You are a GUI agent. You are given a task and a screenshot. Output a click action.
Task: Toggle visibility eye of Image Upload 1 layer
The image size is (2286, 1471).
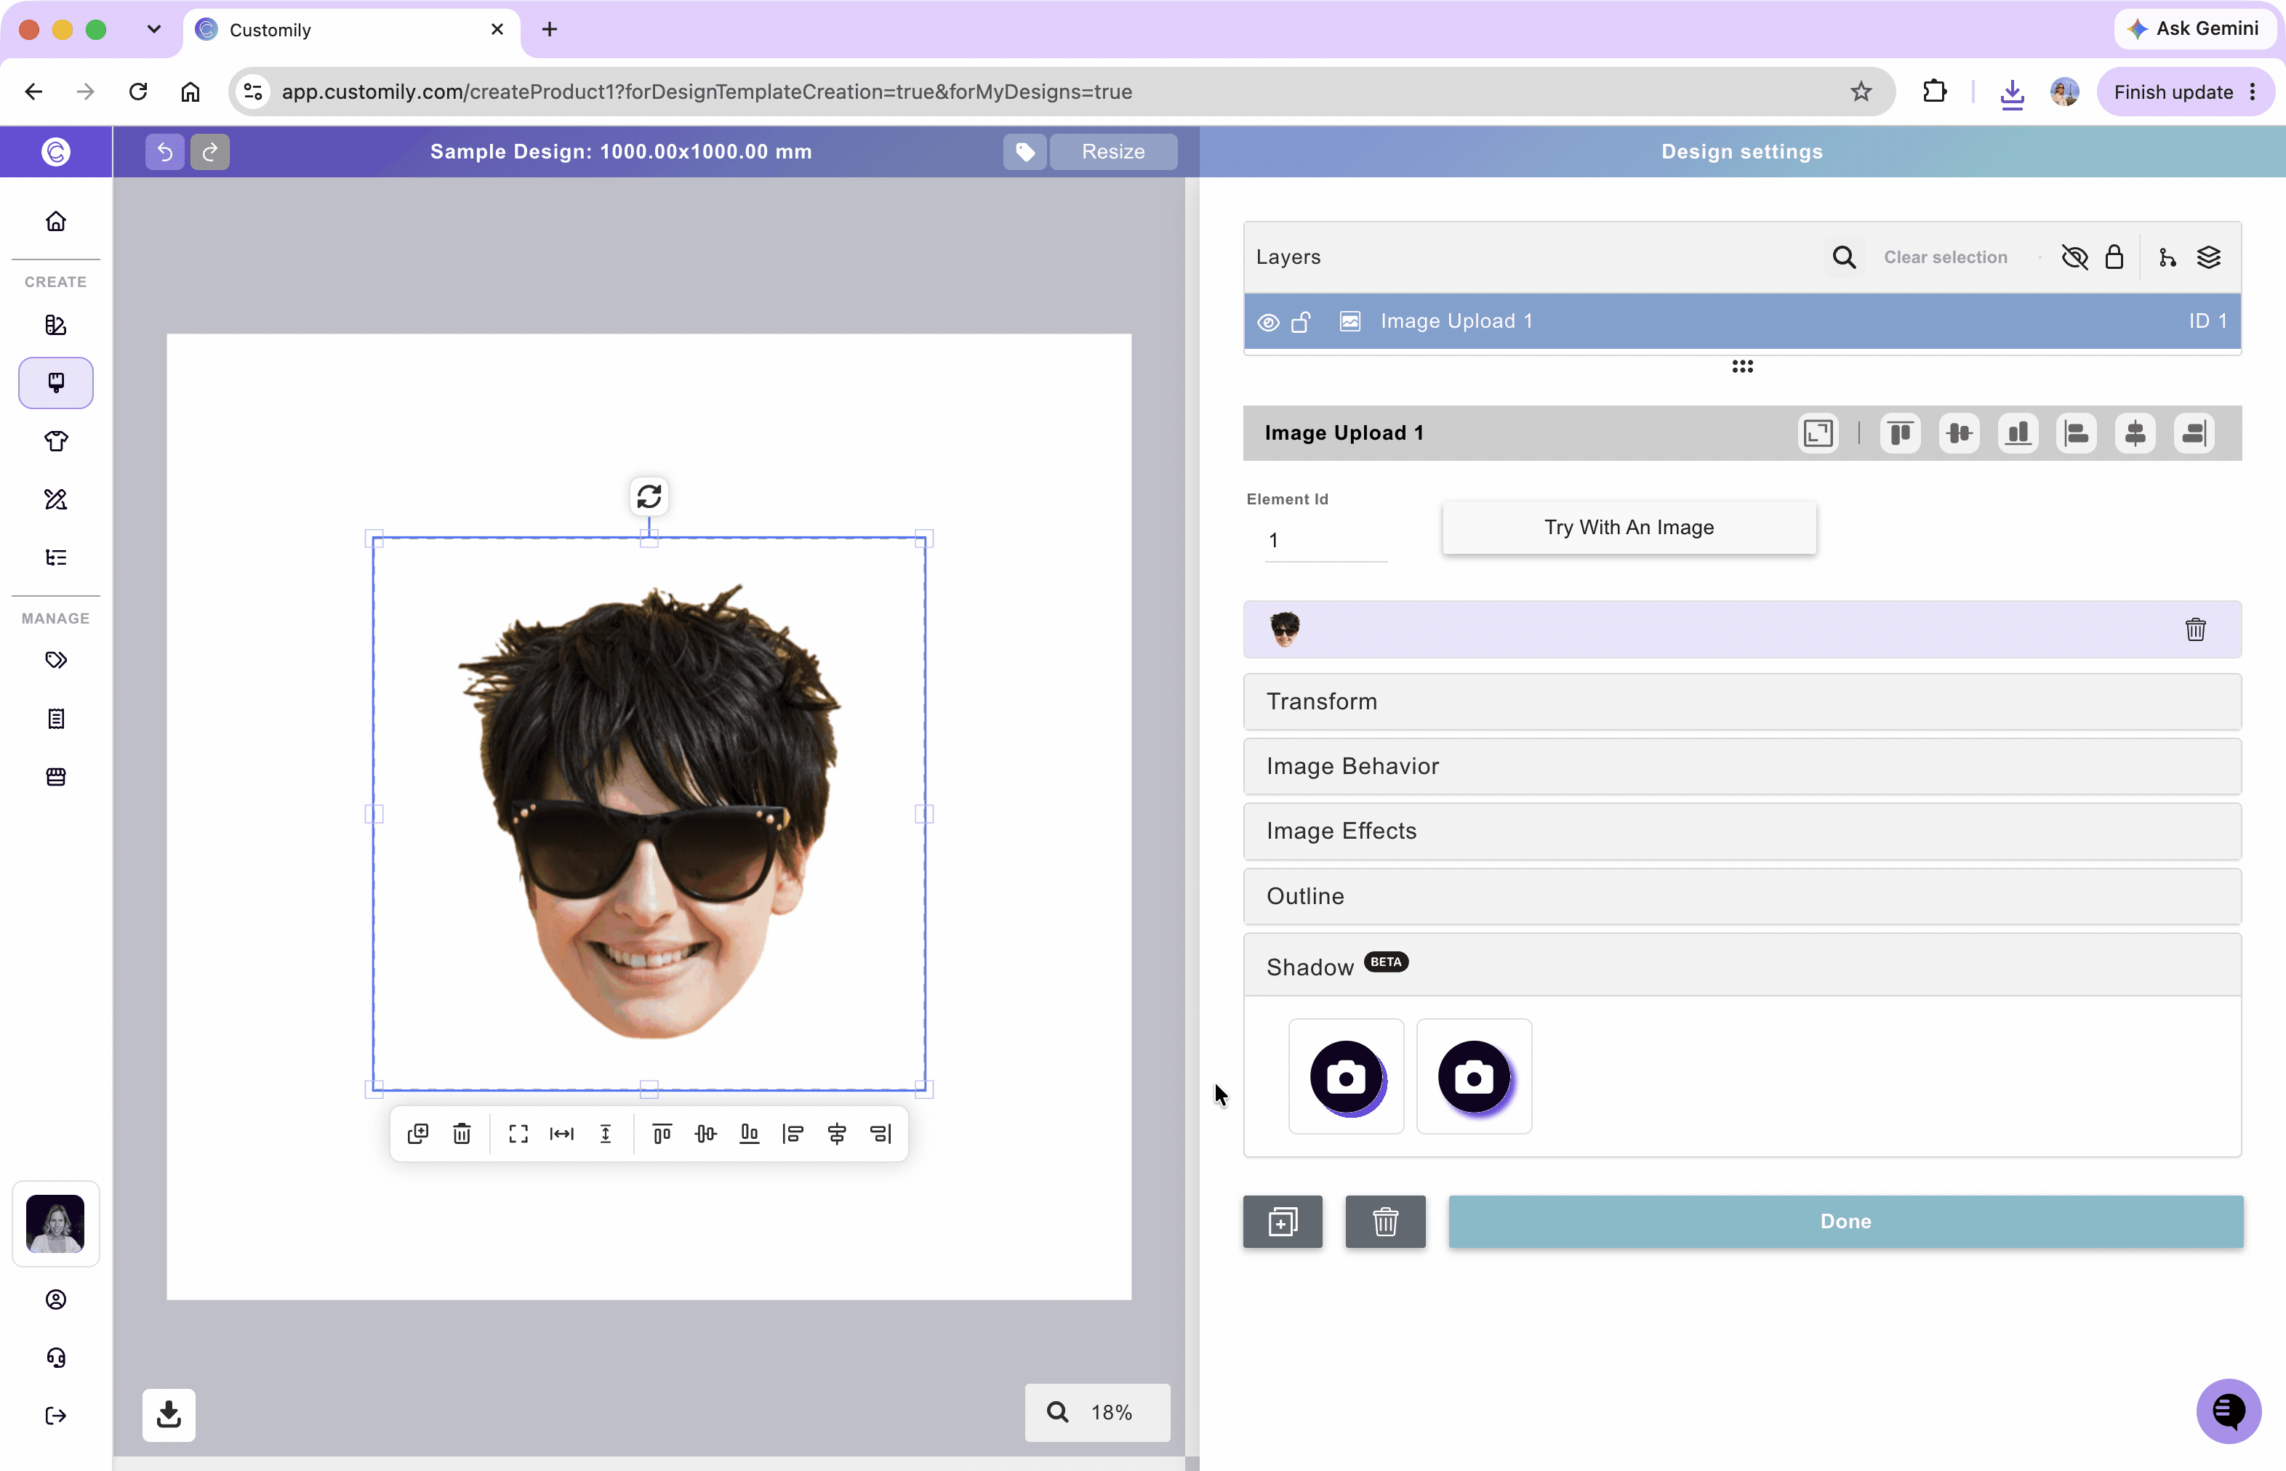(1268, 322)
